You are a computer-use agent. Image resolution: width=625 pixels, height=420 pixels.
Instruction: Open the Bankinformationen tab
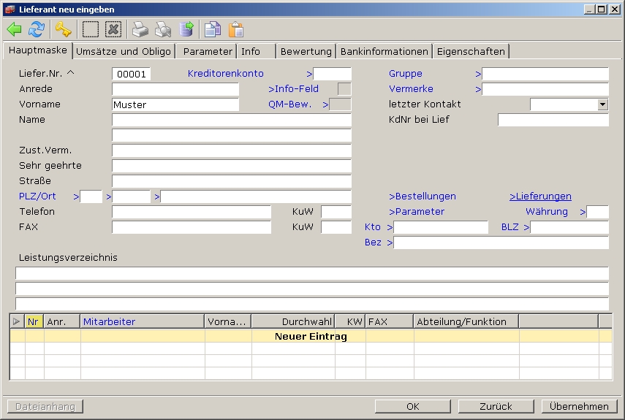point(384,51)
